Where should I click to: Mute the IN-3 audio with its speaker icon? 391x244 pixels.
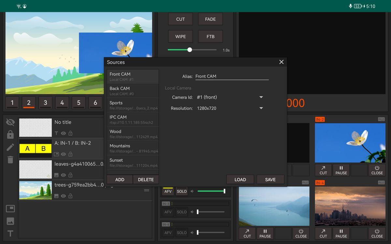[192, 212]
